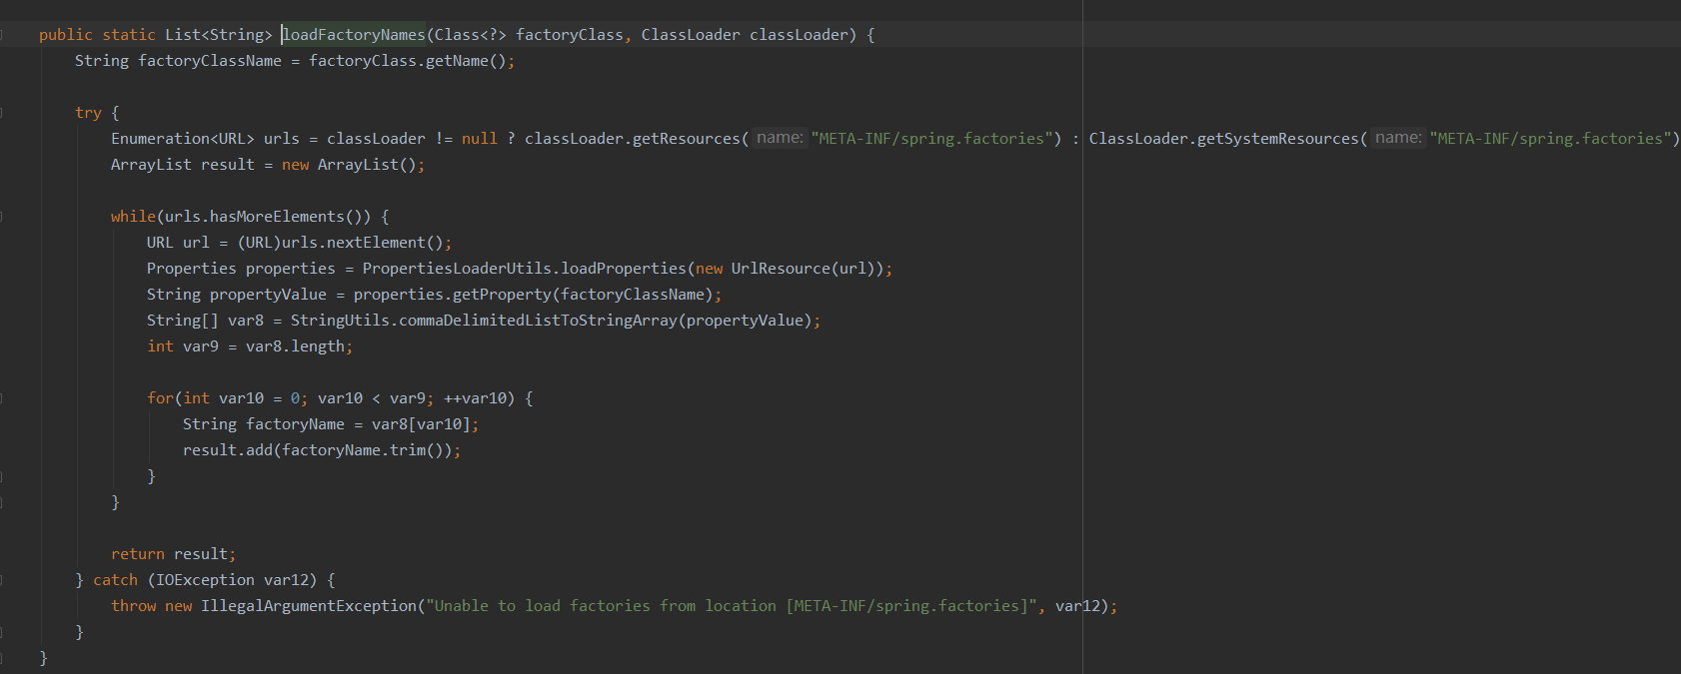Click the ArrayList result declaration
The height and width of the screenshot is (674, 1681).
point(183,165)
